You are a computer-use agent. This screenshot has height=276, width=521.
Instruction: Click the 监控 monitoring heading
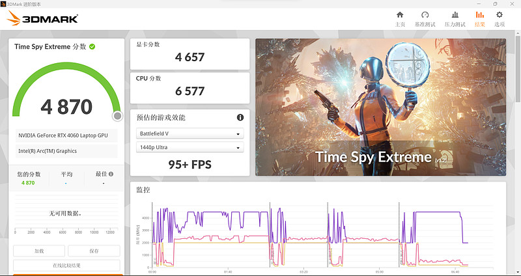143,190
